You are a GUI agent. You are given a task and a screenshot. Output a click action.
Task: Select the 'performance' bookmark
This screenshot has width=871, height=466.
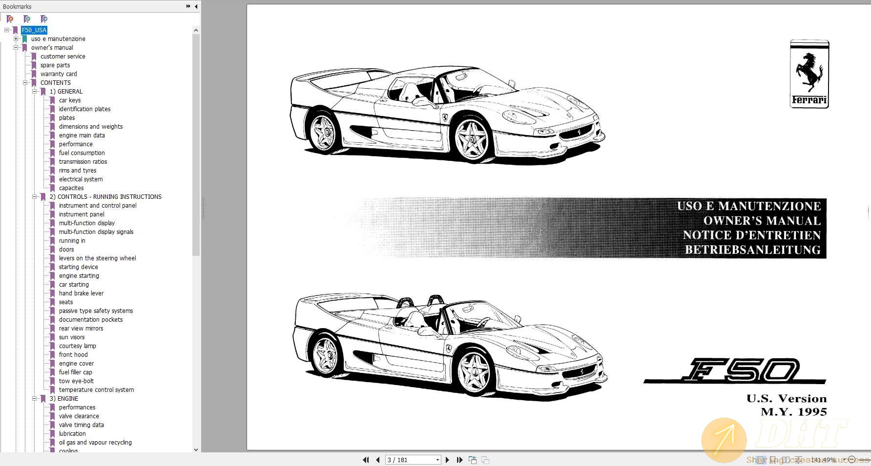(76, 144)
